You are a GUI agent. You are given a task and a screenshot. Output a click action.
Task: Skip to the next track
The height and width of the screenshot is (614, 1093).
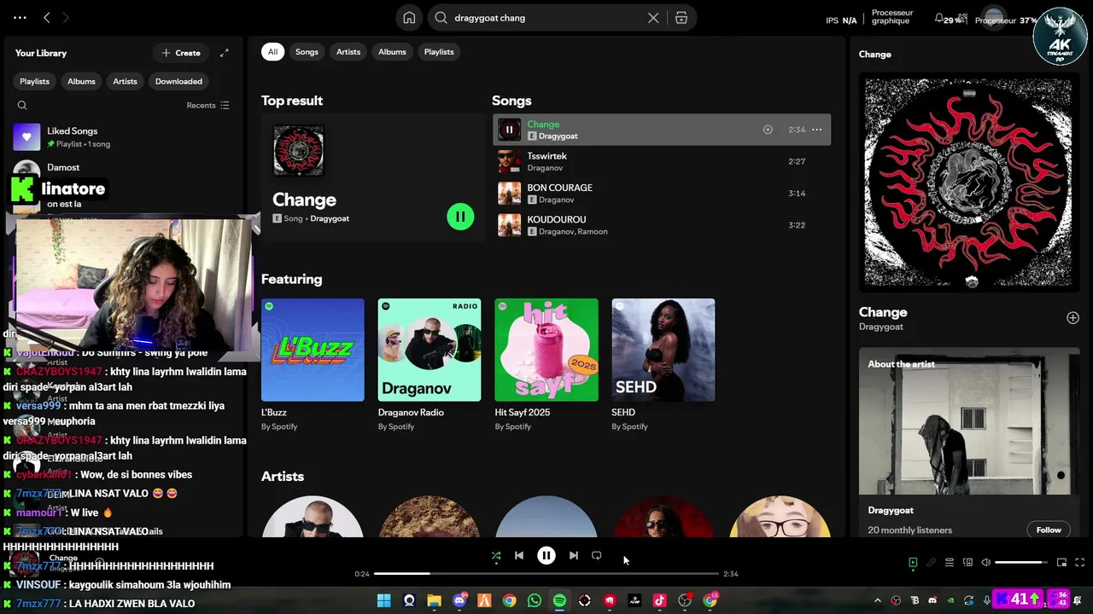pos(574,556)
